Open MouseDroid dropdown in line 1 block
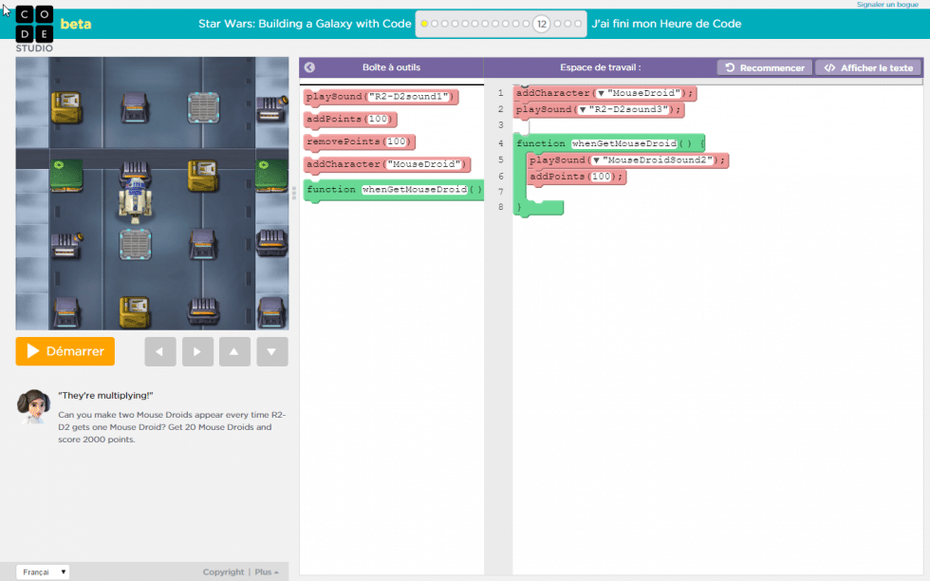 [601, 93]
